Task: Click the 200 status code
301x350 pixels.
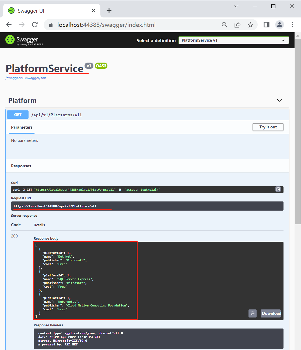Action: [x=14, y=236]
